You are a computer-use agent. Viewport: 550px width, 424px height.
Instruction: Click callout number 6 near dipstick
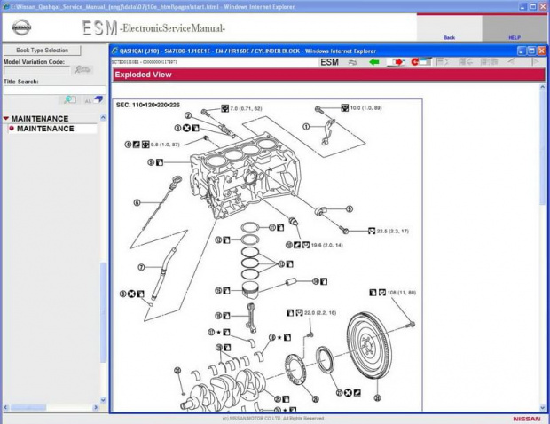click(x=137, y=202)
